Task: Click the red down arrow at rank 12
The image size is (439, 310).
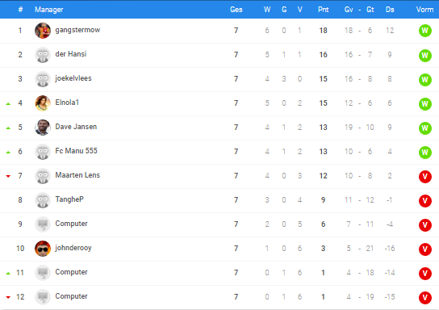Action: [8, 297]
